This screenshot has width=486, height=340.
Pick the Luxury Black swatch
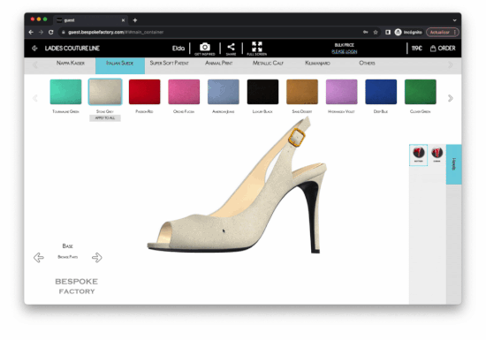(262, 92)
